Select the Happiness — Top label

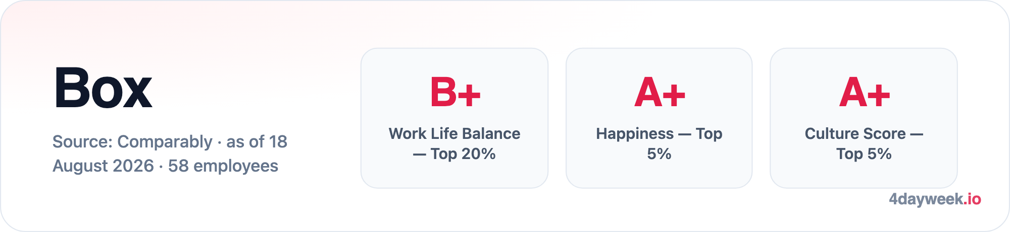coord(659,133)
